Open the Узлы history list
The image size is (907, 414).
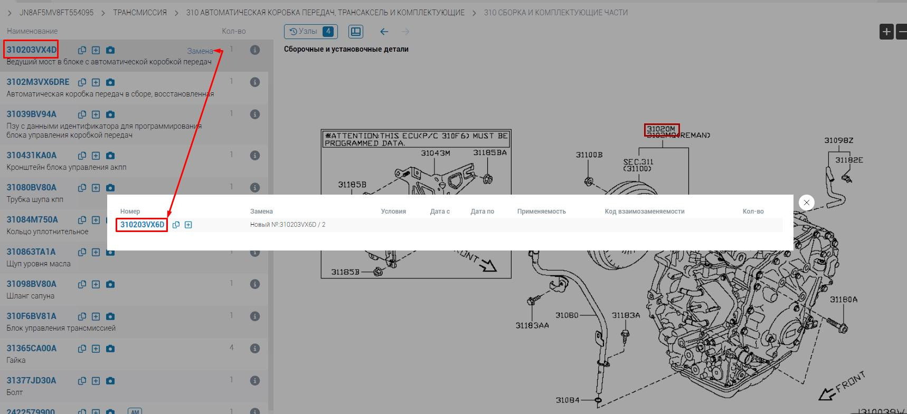[x=310, y=32]
